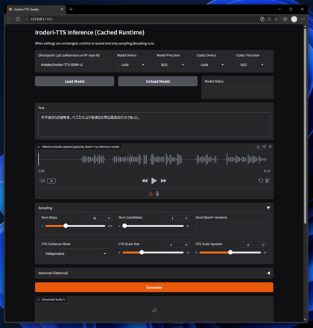Download the reference audio file
Viewport: 313px width, 328px height.
click(258, 146)
